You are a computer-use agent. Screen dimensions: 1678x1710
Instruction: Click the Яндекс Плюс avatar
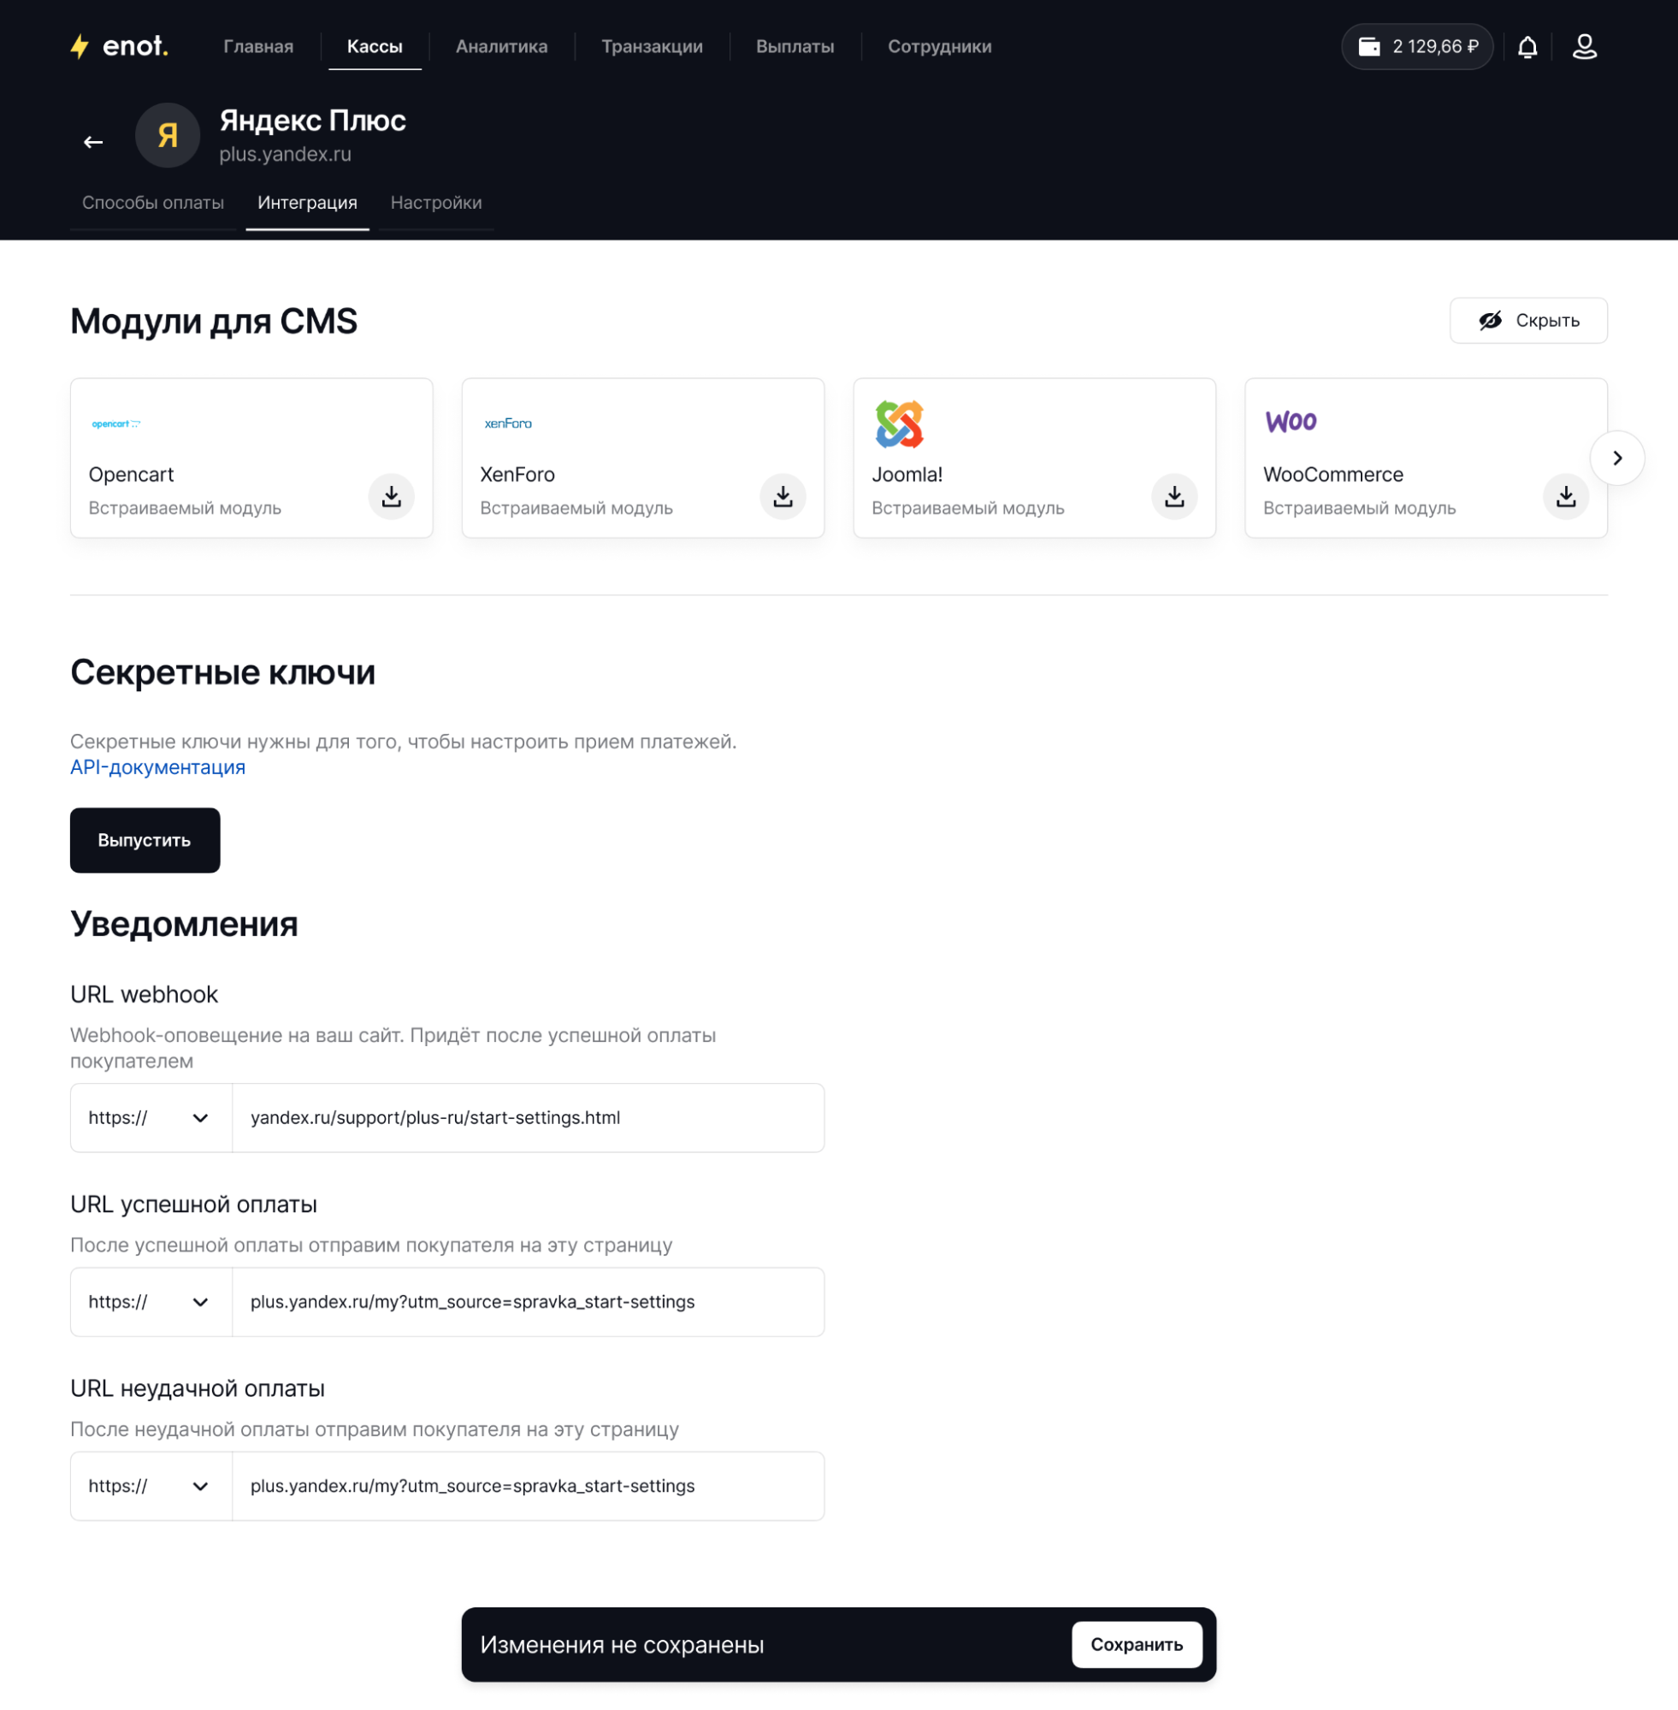(168, 135)
